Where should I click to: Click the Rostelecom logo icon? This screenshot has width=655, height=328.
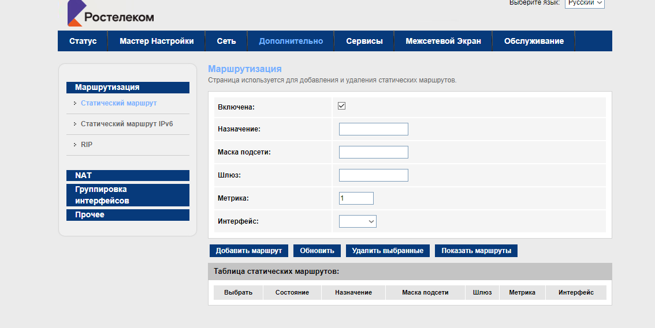point(75,14)
